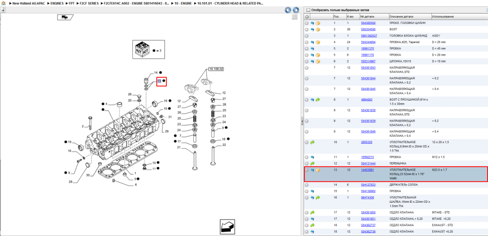Image resolution: width=488 pixels, height=236 pixels.
Task: Click box icon on 504385500 row
Action: [x=318, y=23]
